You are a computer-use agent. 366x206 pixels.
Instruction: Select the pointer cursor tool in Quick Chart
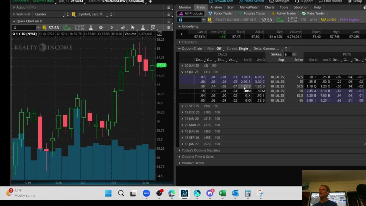click(133, 27)
